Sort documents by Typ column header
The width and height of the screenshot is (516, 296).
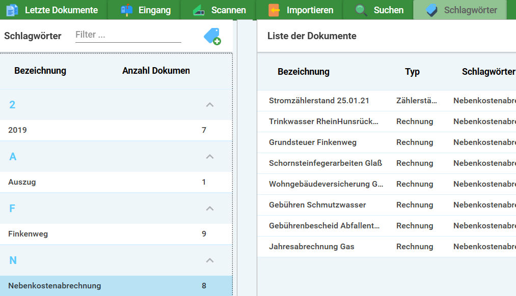click(x=412, y=72)
